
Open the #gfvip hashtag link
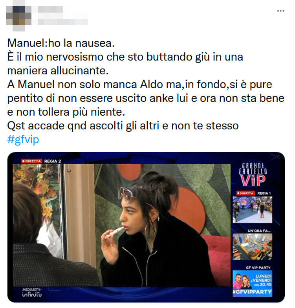pyautogui.click(x=23, y=140)
